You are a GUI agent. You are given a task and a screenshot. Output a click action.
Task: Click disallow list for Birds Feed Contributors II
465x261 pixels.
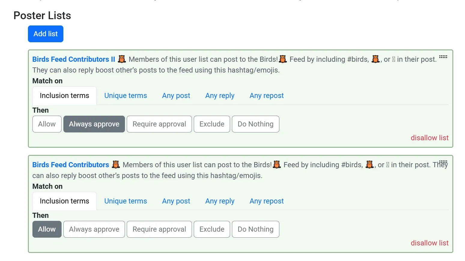pos(430,138)
